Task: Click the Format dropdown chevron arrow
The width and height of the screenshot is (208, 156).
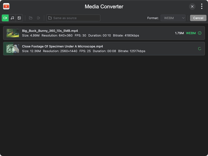Action: click(183, 18)
